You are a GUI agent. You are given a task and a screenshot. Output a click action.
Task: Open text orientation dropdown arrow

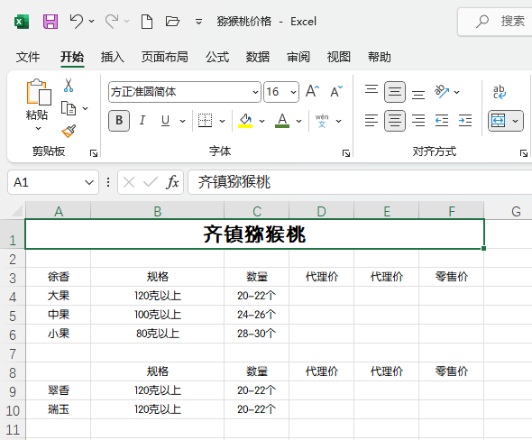coord(457,92)
